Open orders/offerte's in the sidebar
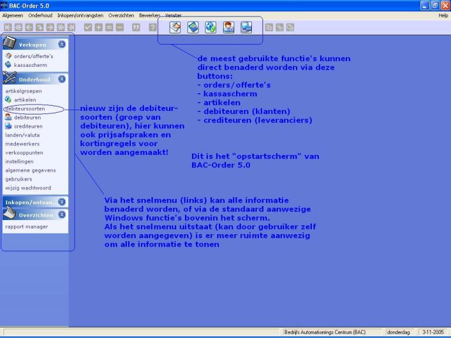Screen dimensions: 451x338 pyautogui.click(x=33, y=56)
